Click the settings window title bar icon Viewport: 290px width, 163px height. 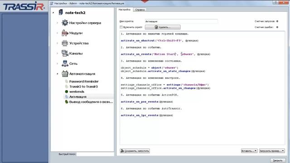pyautogui.click(x=52, y=3)
